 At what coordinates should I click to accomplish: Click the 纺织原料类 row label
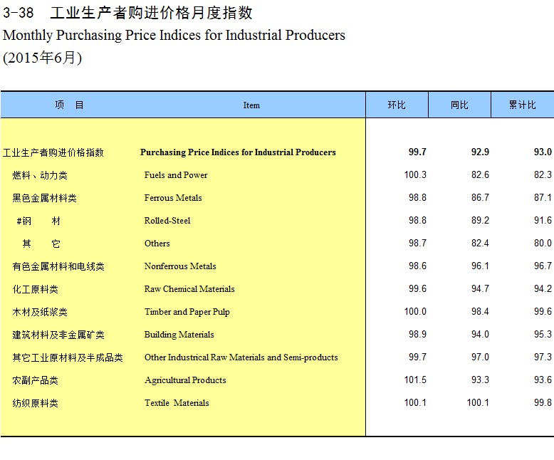point(35,403)
